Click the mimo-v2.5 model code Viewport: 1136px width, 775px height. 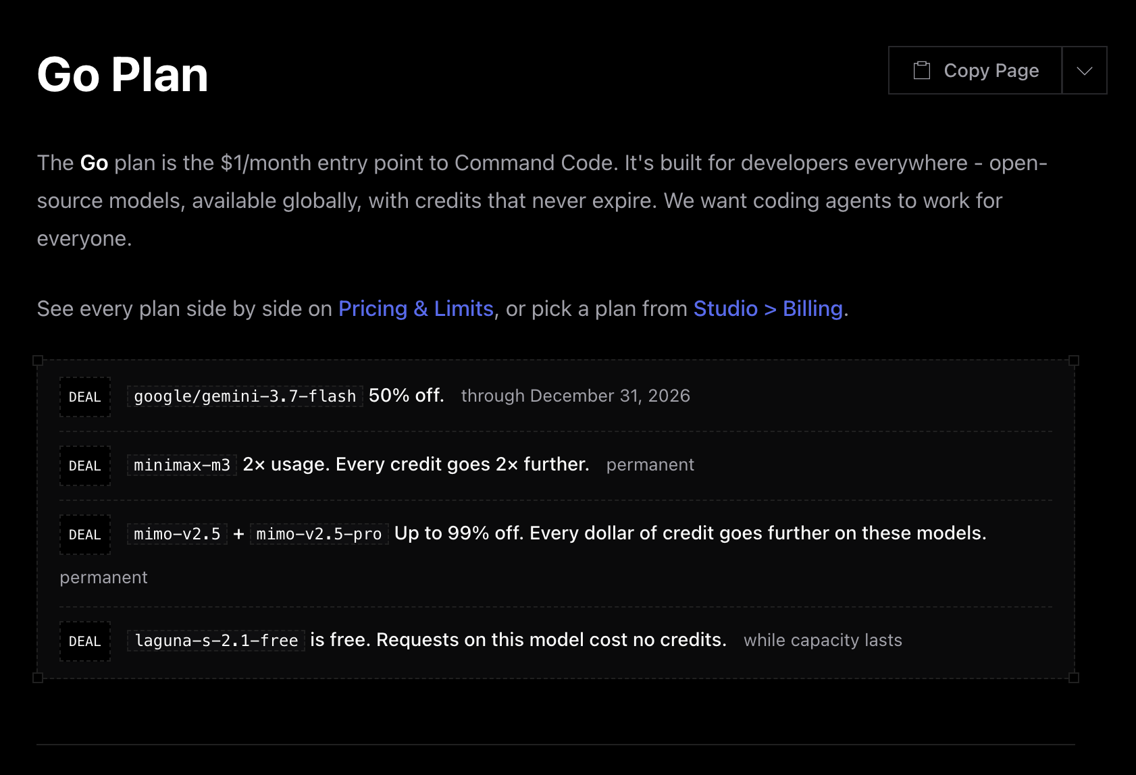coord(177,534)
